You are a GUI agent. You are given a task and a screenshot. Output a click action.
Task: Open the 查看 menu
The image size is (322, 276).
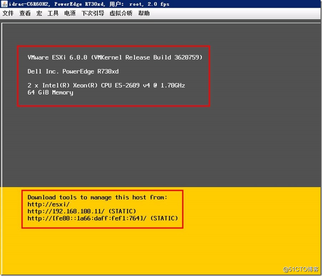pos(25,14)
